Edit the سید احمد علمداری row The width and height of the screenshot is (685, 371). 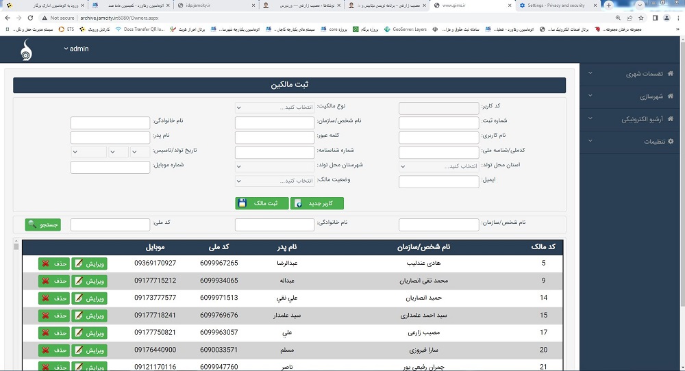(89, 316)
